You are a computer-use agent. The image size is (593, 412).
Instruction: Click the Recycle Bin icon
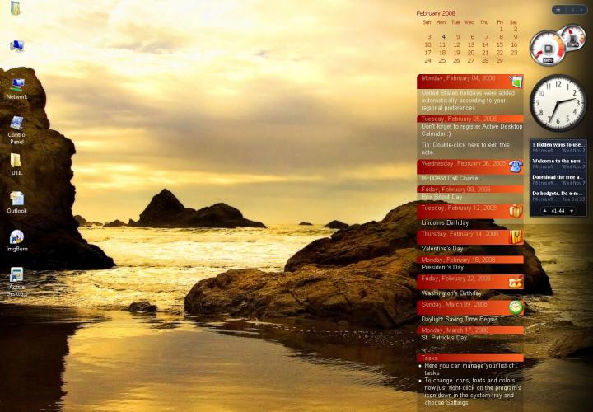pos(16,10)
